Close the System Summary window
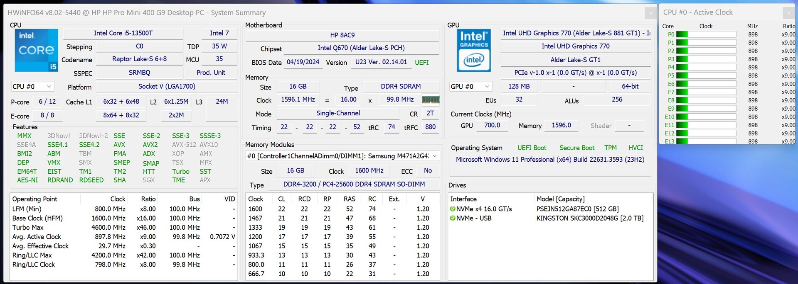This screenshot has width=798, height=284. (650, 13)
